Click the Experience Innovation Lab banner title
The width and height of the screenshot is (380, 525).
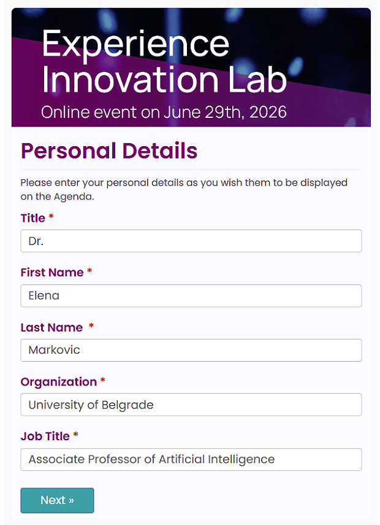[x=164, y=62]
